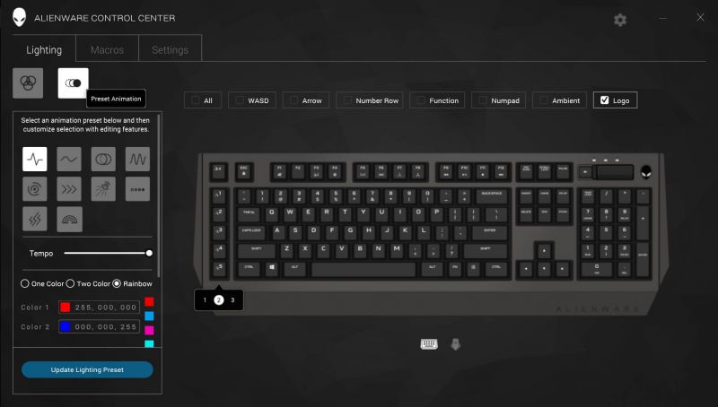Screen dimensions: 718x407
Task: Pick the overlapping circles animation preset
Action: (x=103, y=160)
